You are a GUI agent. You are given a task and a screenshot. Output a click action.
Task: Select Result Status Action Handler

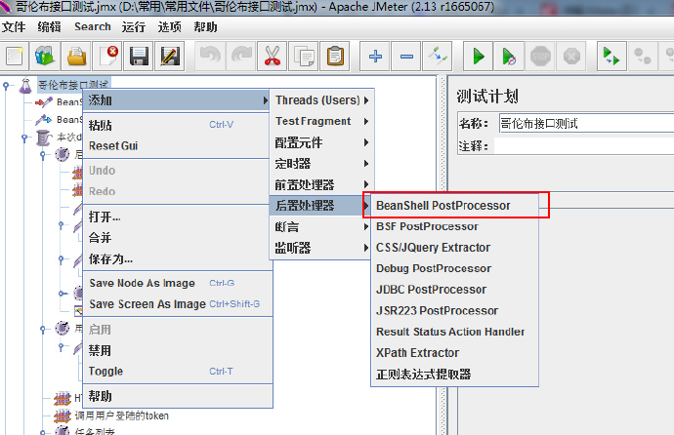pos(455,332)
